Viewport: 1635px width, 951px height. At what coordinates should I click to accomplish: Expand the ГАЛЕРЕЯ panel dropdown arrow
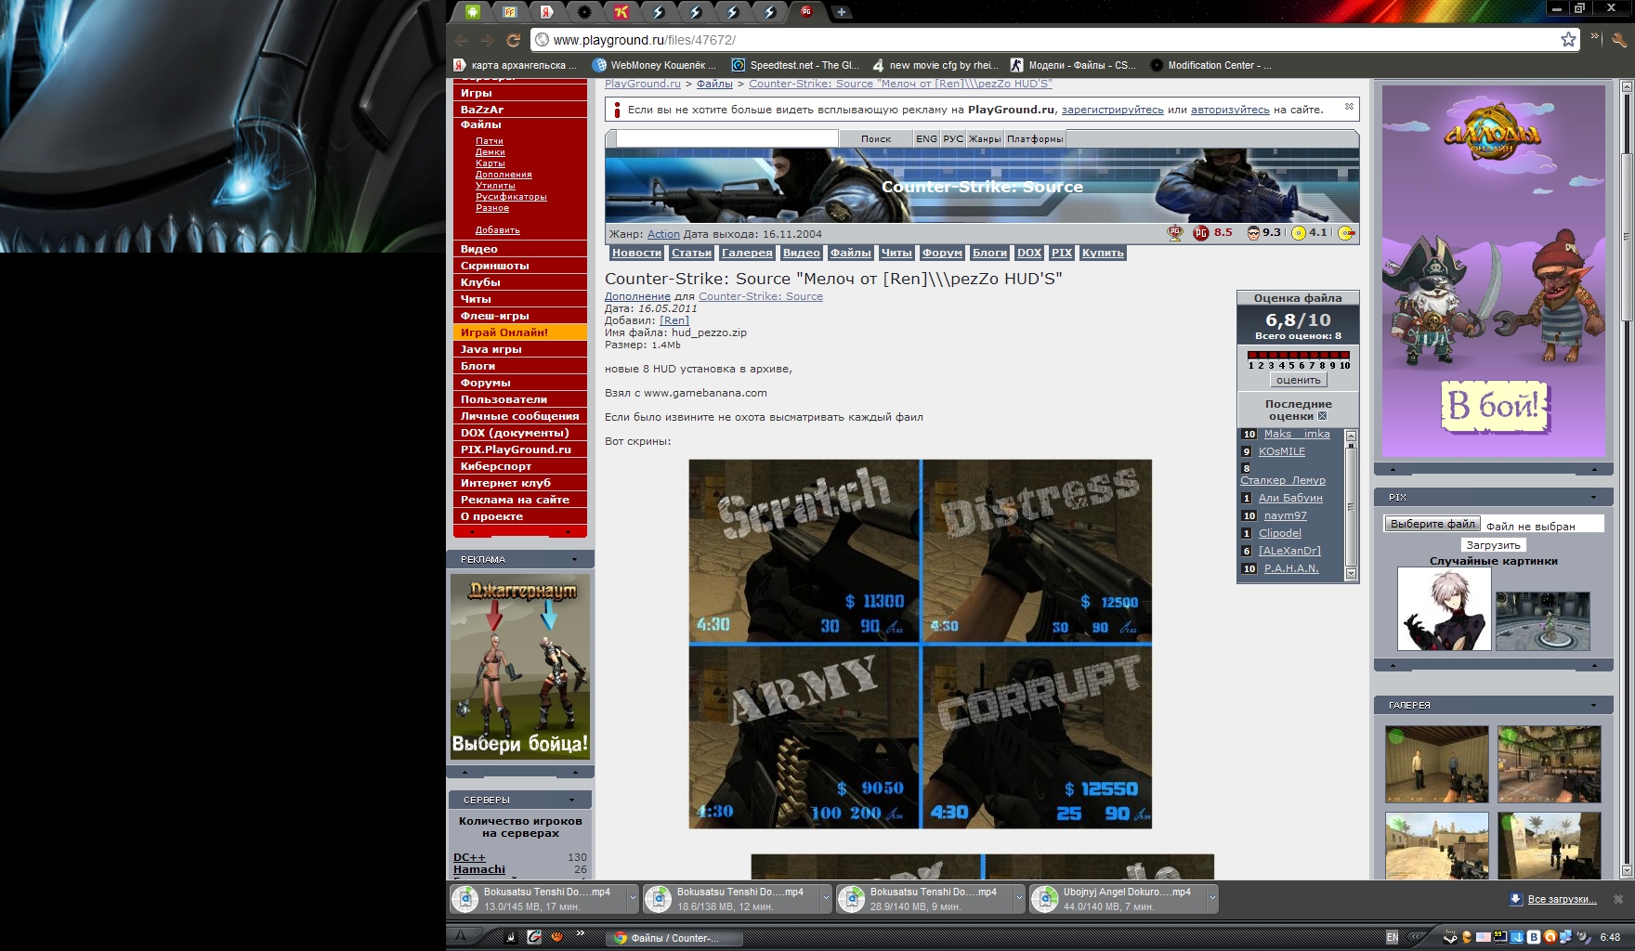point(1593,705)
